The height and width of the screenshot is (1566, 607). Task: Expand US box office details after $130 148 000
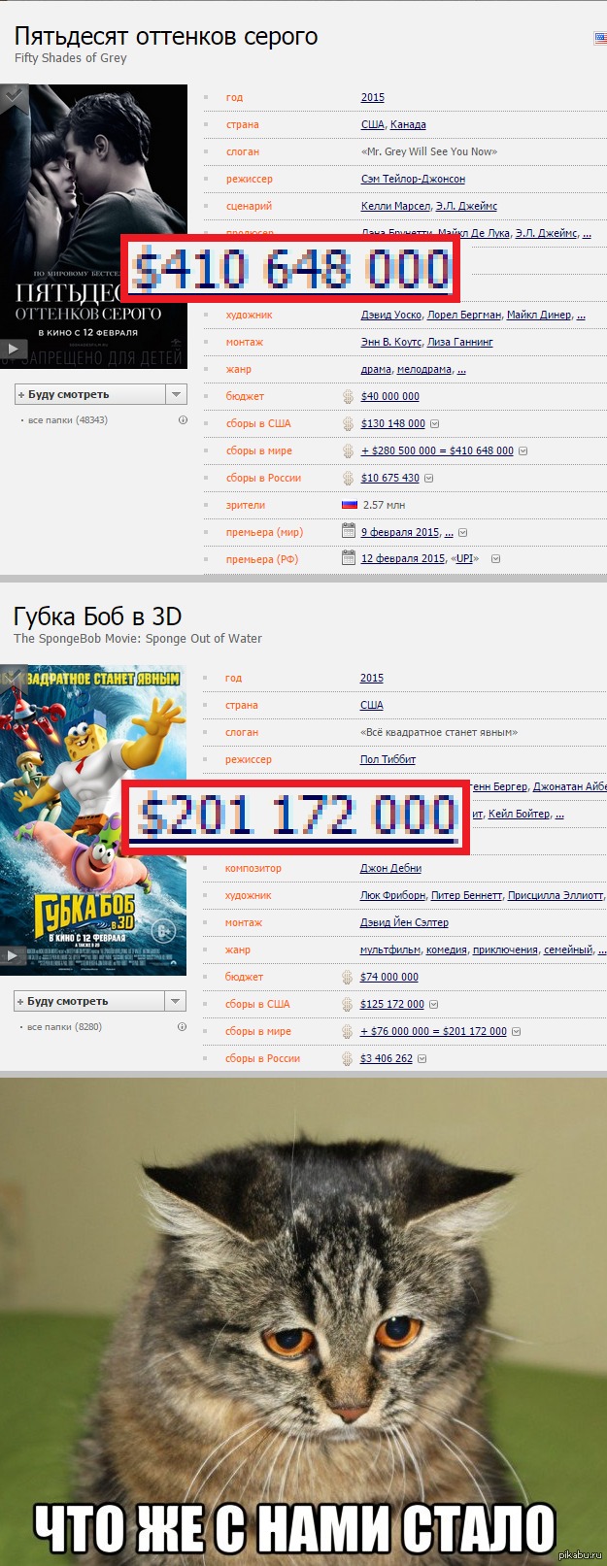[434, 423]
